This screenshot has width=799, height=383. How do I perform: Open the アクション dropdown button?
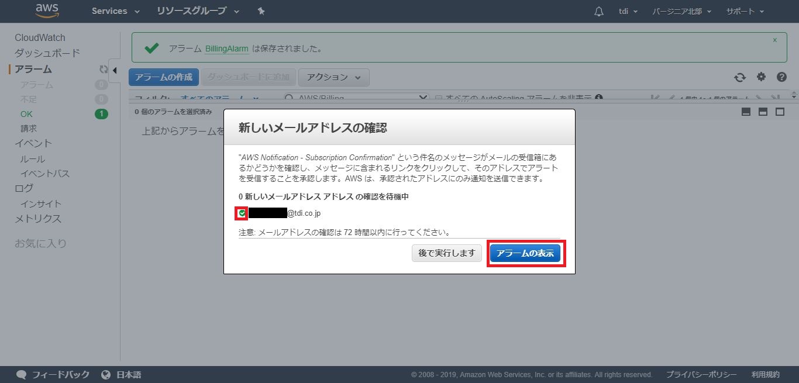(333, 77)
